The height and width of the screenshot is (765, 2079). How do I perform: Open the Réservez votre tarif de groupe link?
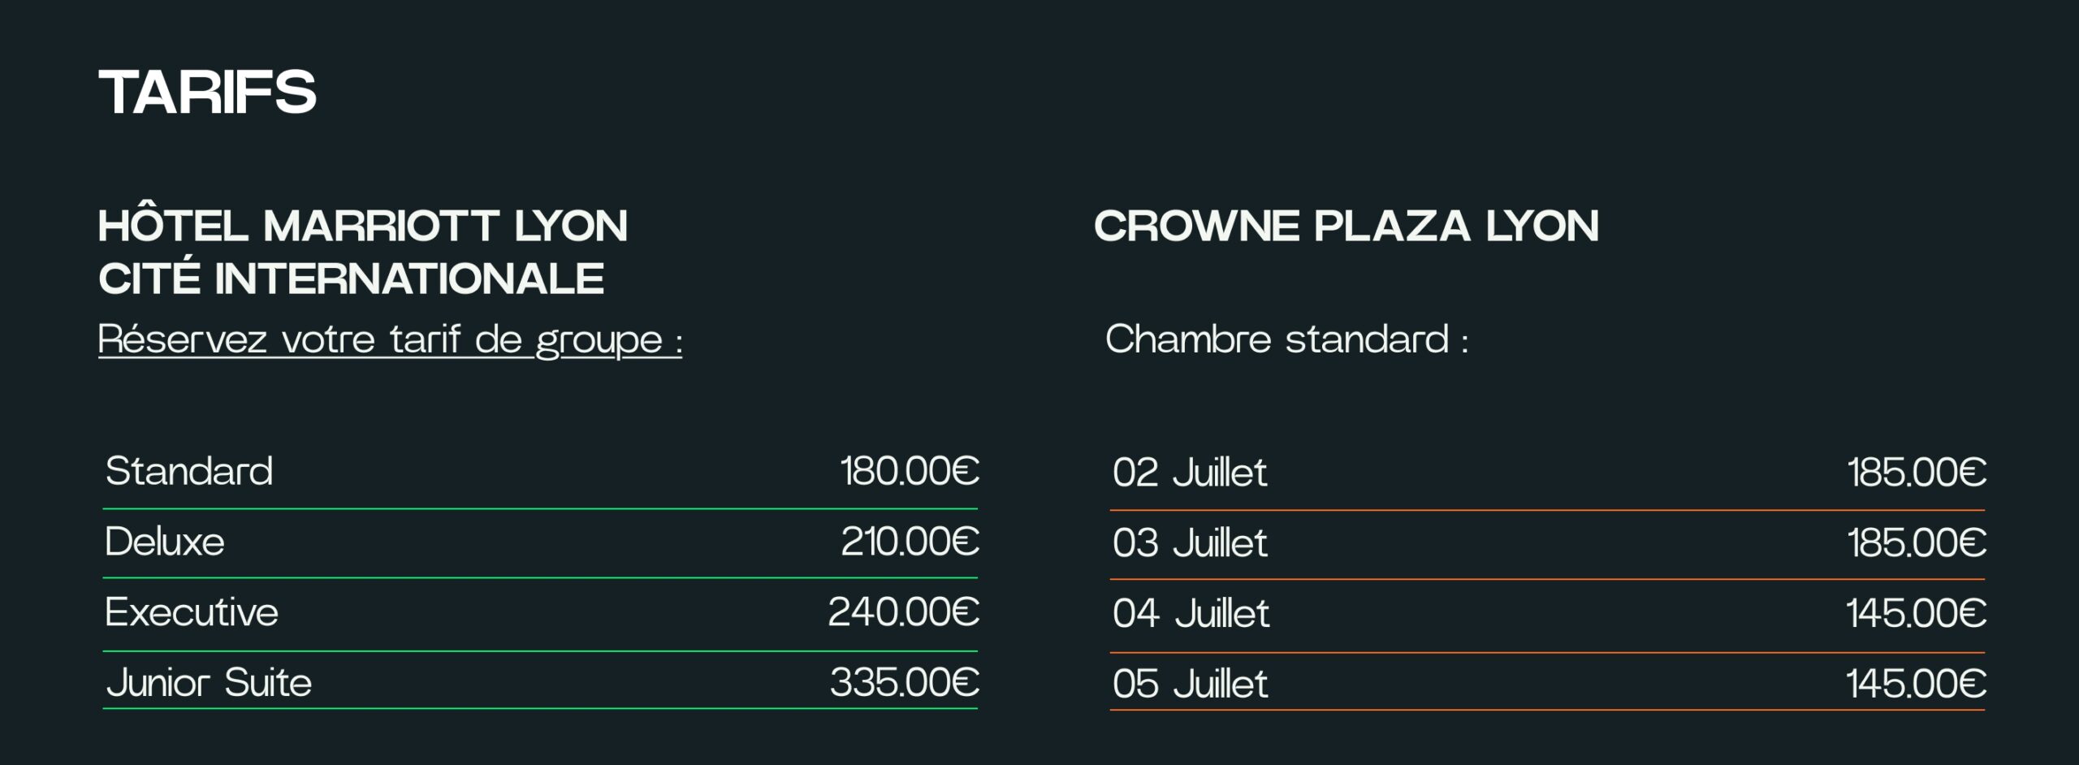(390, 339)
